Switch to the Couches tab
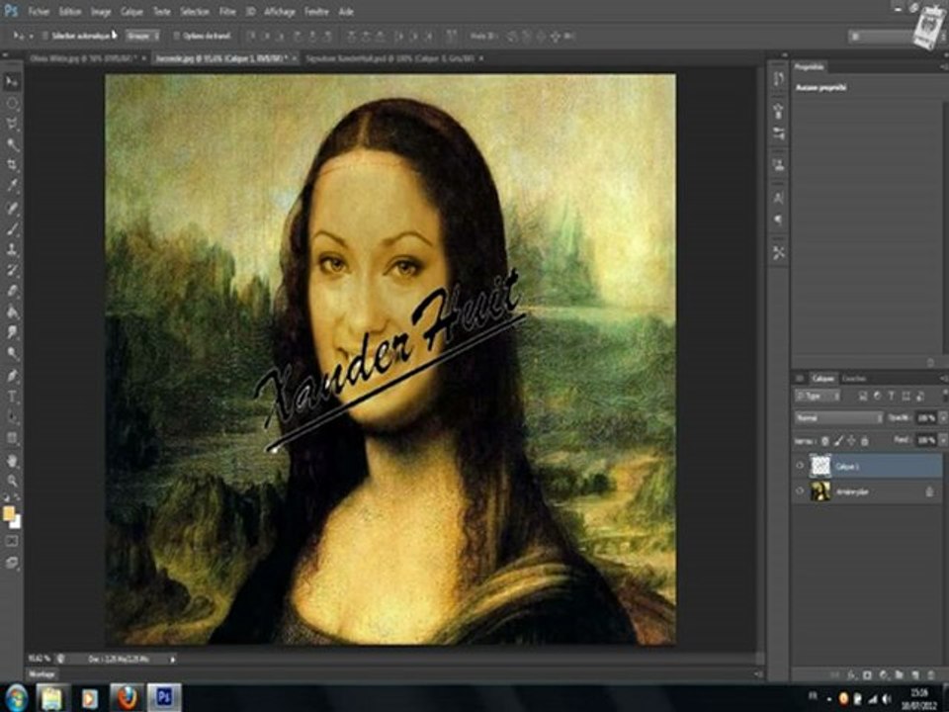The image size is (949, 712). click(x=854, y=379)
